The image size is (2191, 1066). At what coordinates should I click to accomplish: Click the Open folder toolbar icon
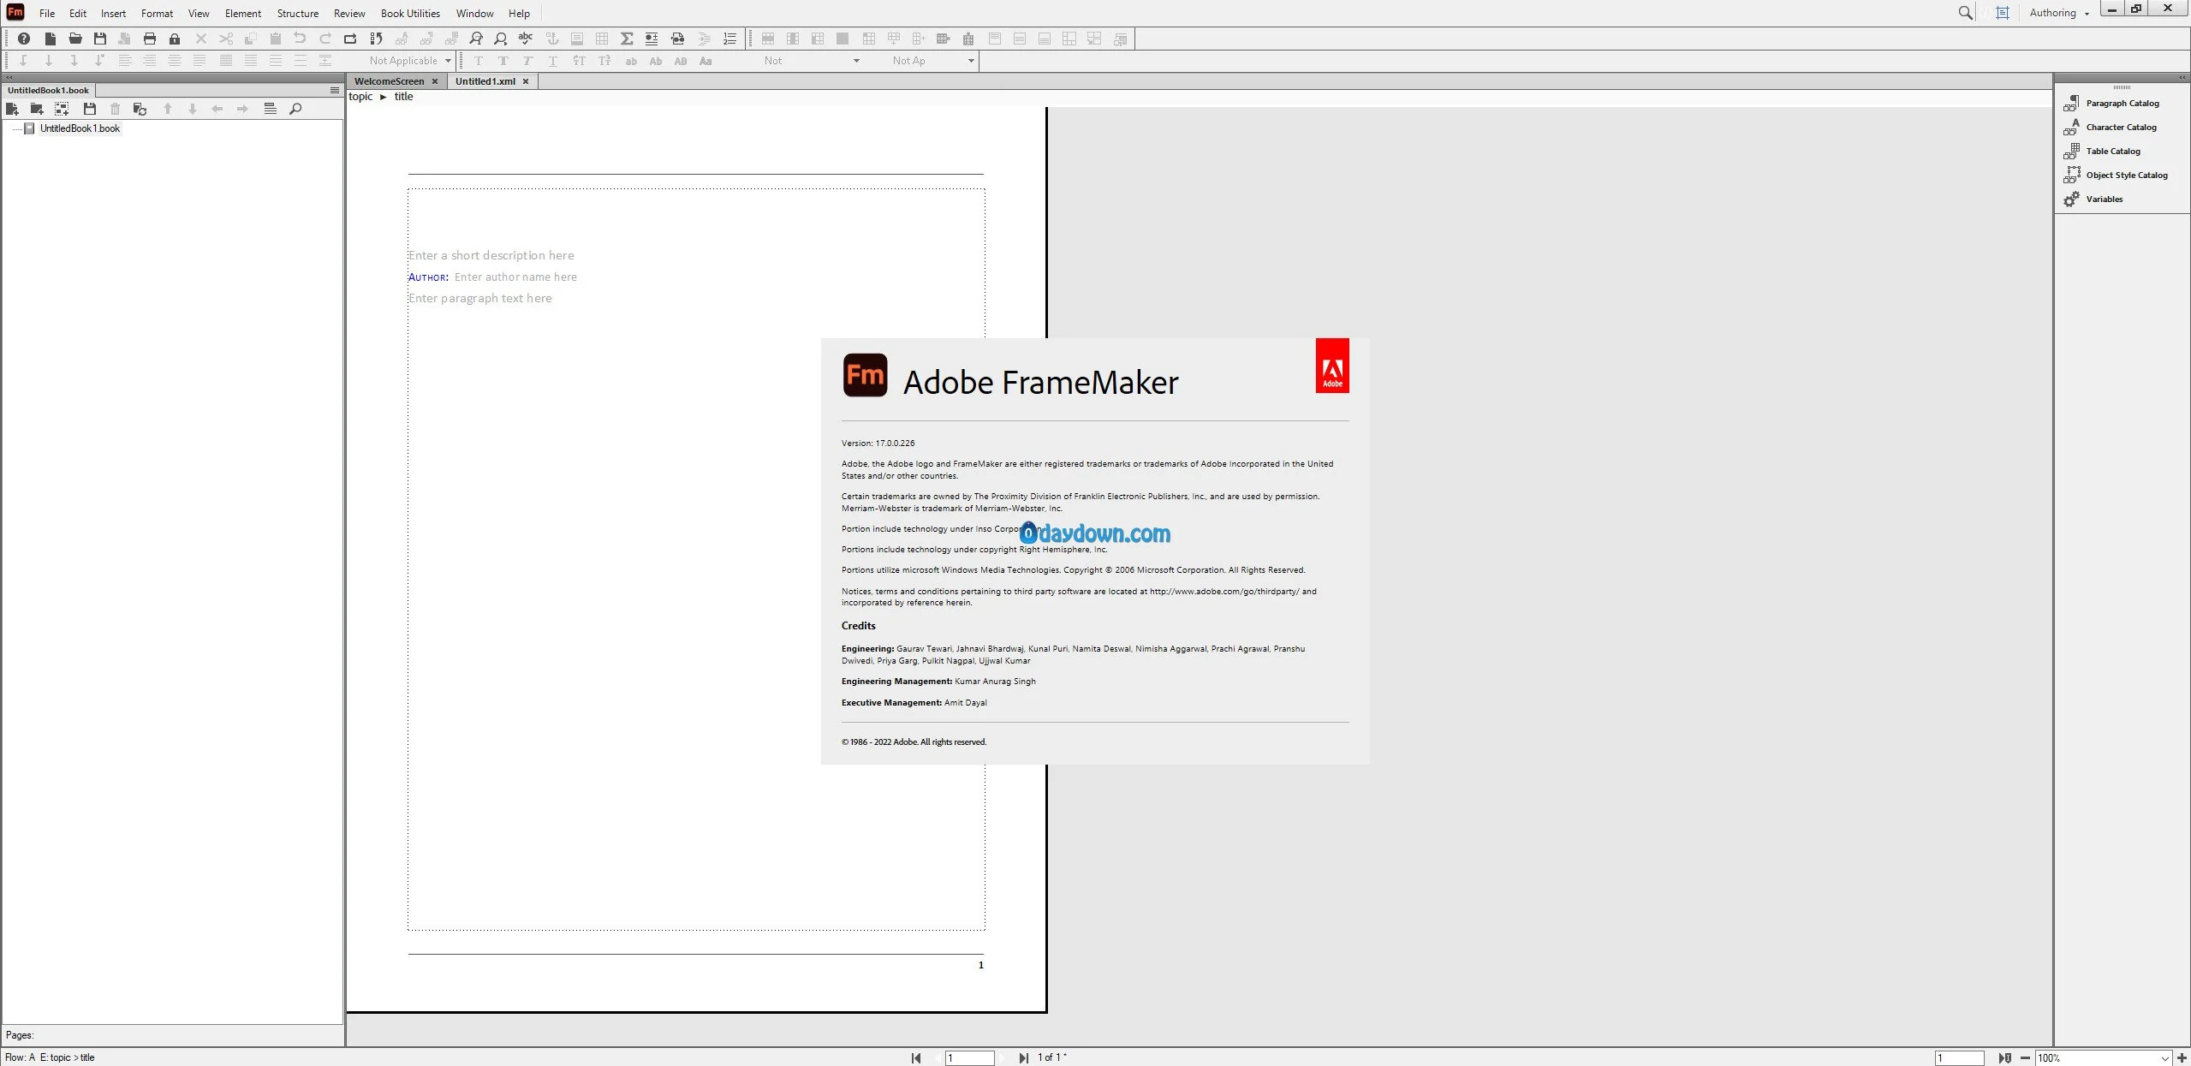(75, 39)
